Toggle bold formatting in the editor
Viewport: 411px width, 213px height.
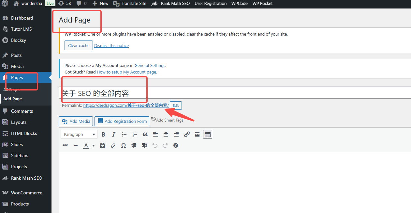(103, 134)
